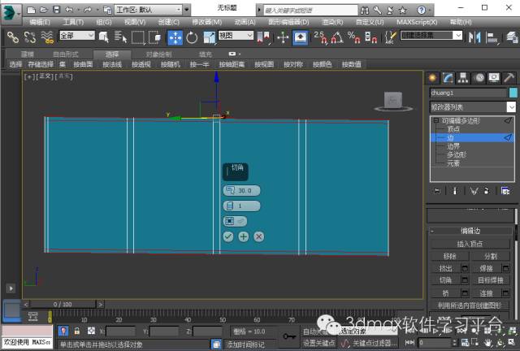Open the Utilities panel hammer icon
The height and width of the screenshot is (351, 520).
coord(509,78)
